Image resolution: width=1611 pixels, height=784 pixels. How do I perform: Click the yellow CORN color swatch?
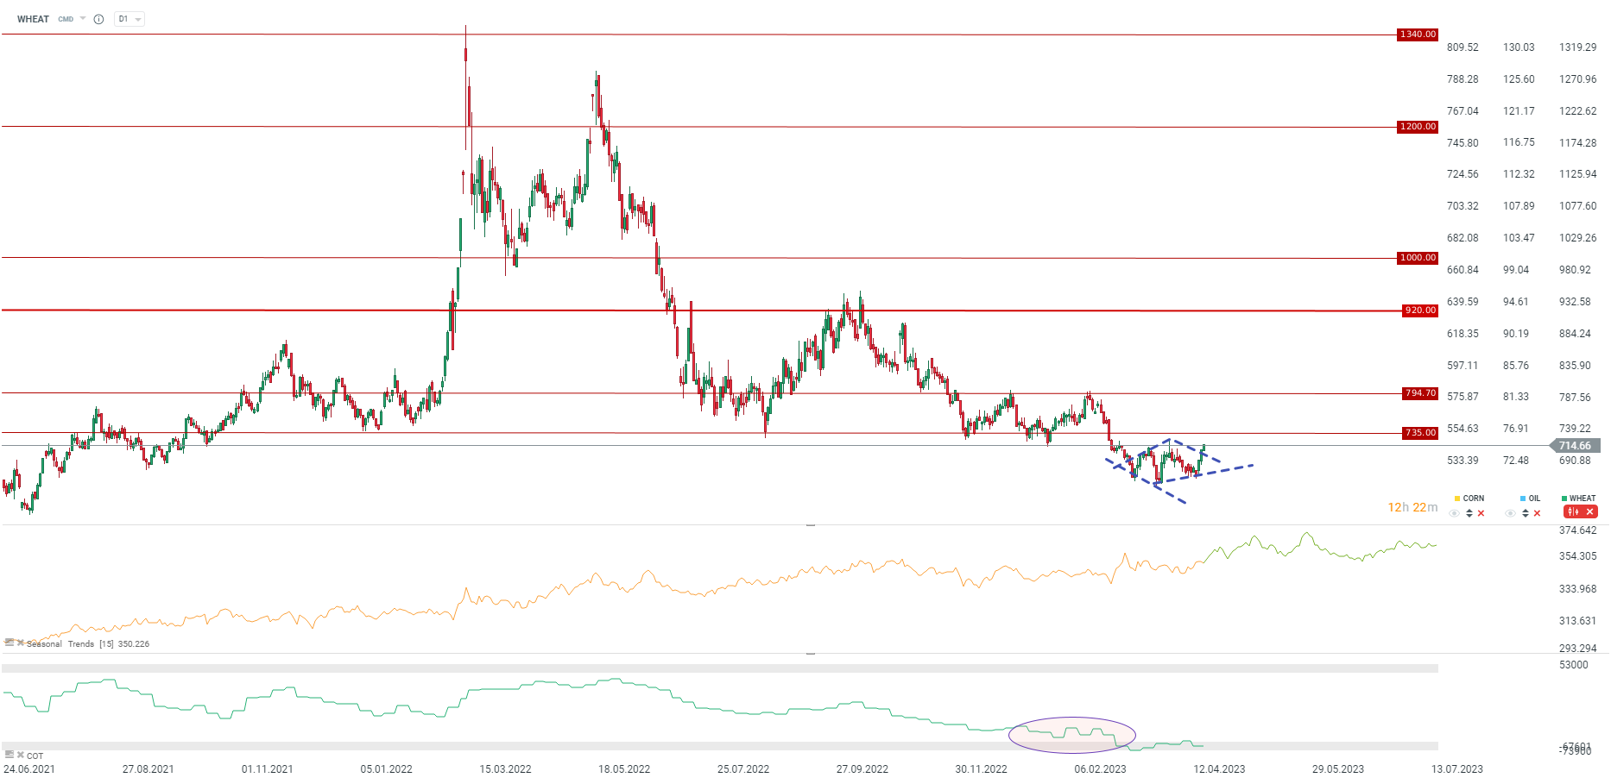pyautogui.click(x=1457, y=499)
